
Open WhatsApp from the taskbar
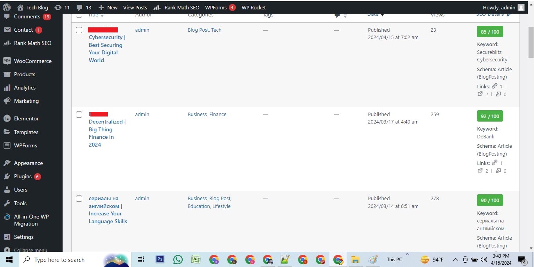pyautogui.click(x=178, y=259)
